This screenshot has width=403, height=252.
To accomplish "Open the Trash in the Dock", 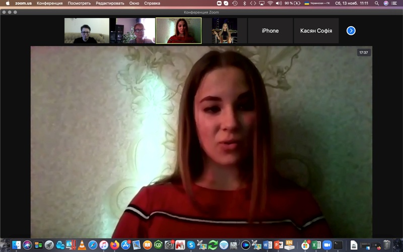I will click(x=386, y=245).
